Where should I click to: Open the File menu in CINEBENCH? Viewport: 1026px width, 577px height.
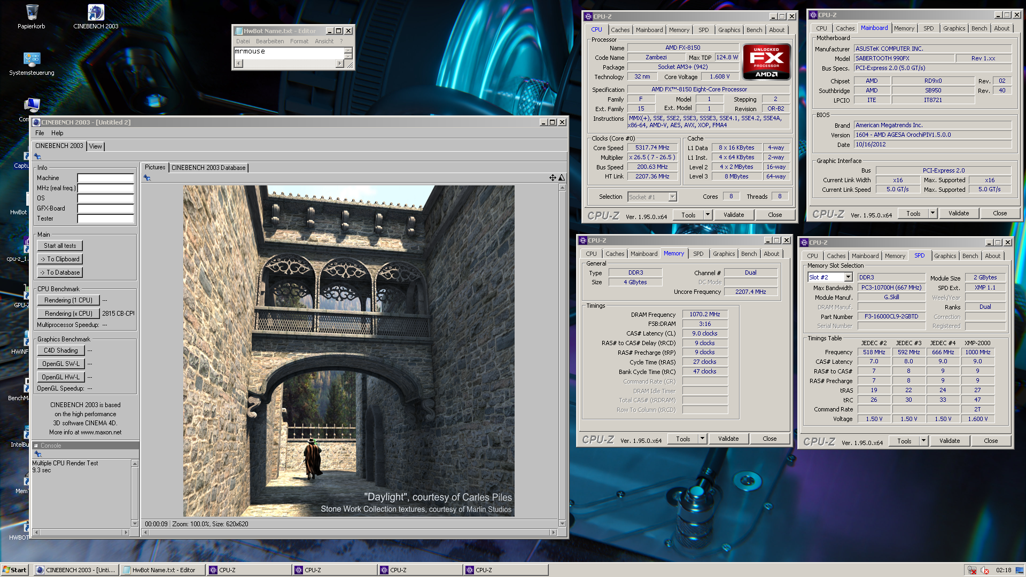40,133
